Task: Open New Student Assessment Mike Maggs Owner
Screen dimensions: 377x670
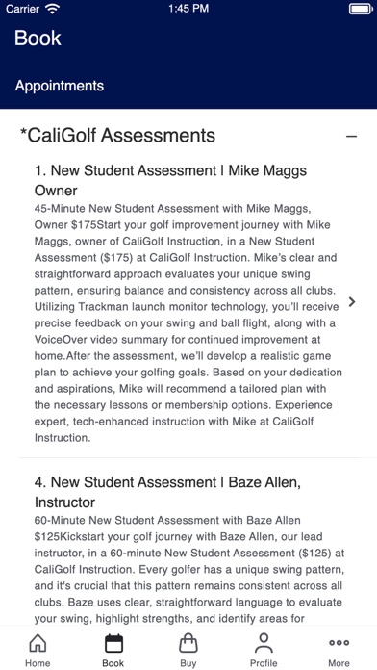Action: [x=170, y=180]
